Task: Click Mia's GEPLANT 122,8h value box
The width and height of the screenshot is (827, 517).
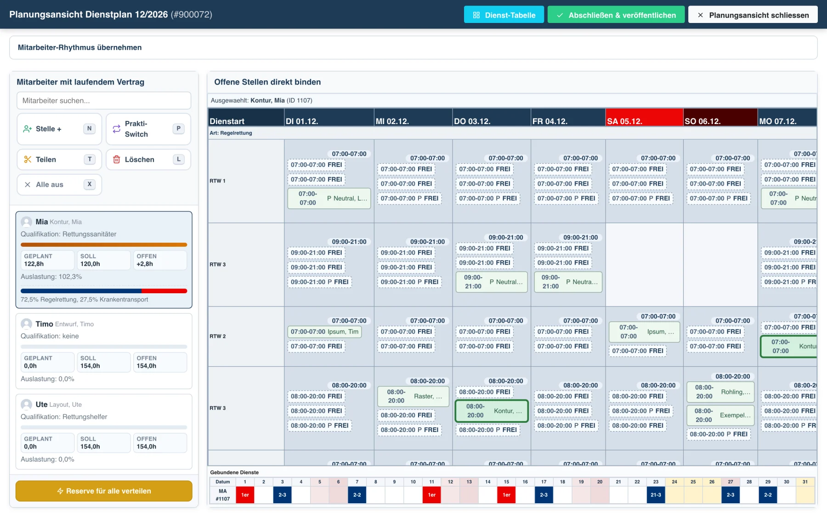Action: 47,260
